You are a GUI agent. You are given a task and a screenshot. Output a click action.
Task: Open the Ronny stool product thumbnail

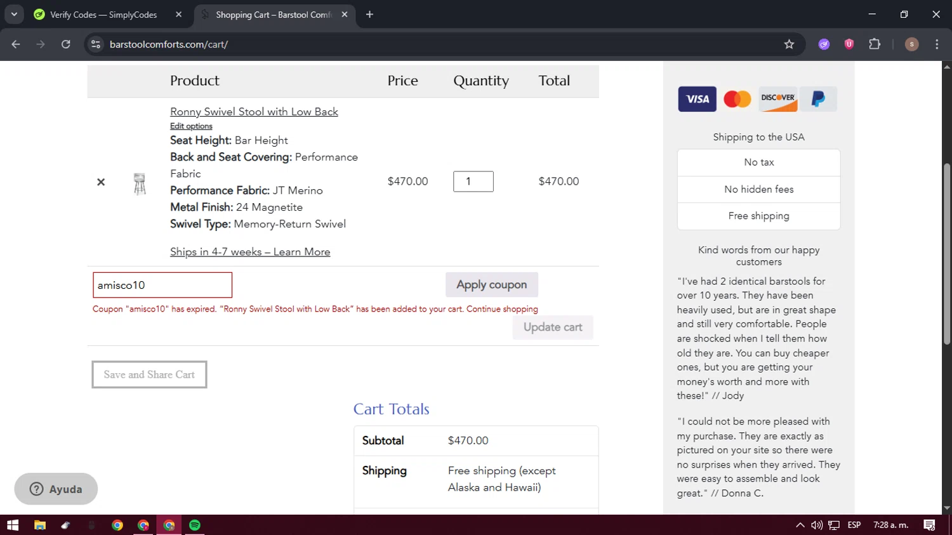coord(140,183)
